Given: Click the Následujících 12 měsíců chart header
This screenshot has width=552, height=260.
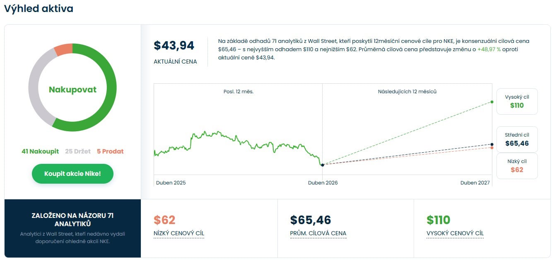Looking at the screenshot, I should [x=407, y=92].
